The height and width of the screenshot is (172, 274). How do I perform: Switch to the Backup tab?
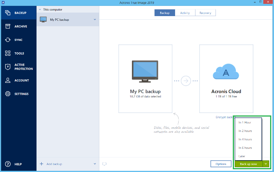164,13
